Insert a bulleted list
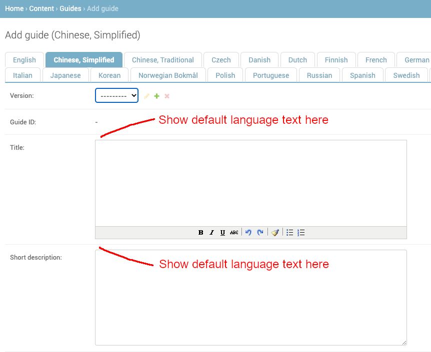 pos(289,233)
